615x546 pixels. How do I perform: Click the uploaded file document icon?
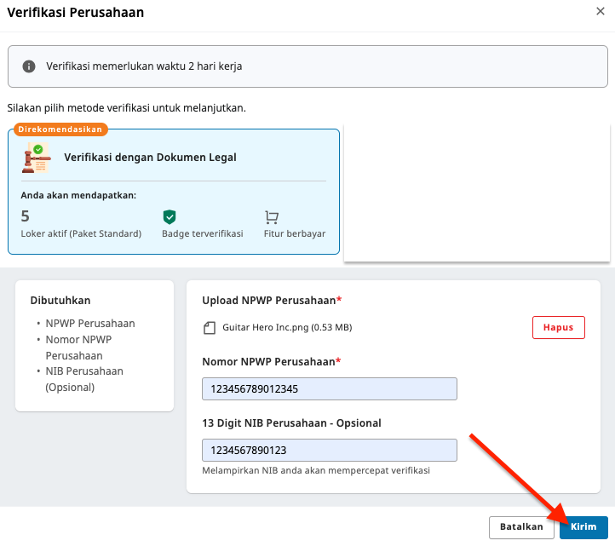[210, 328]
